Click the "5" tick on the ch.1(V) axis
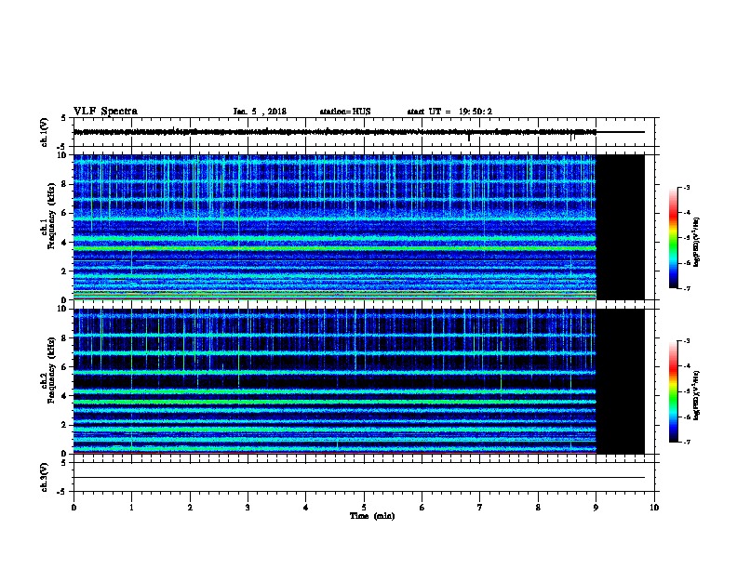Image resolution: width=737 pixels, height=569 pixels. coord(64,118)
